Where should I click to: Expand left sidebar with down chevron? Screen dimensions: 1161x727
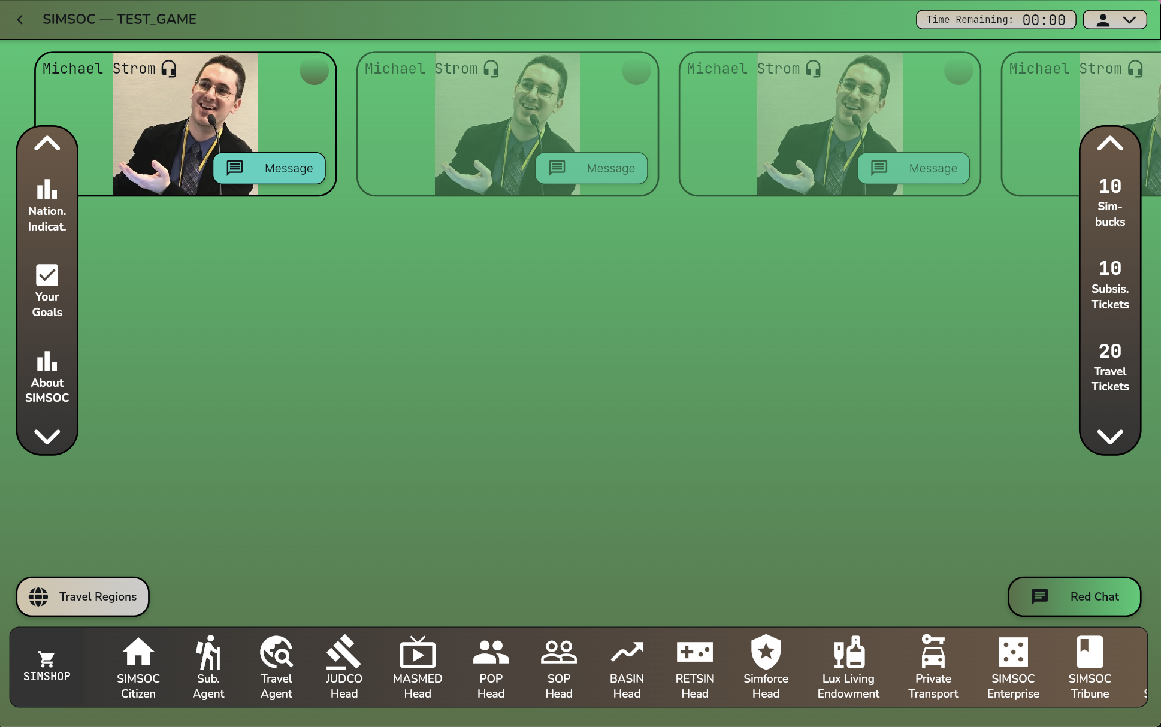click(47, 437)
